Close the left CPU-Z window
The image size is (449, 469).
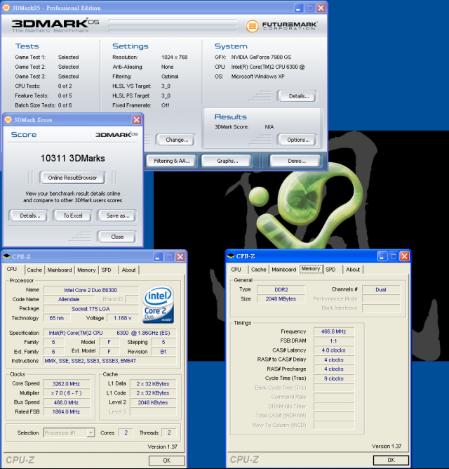180,257
